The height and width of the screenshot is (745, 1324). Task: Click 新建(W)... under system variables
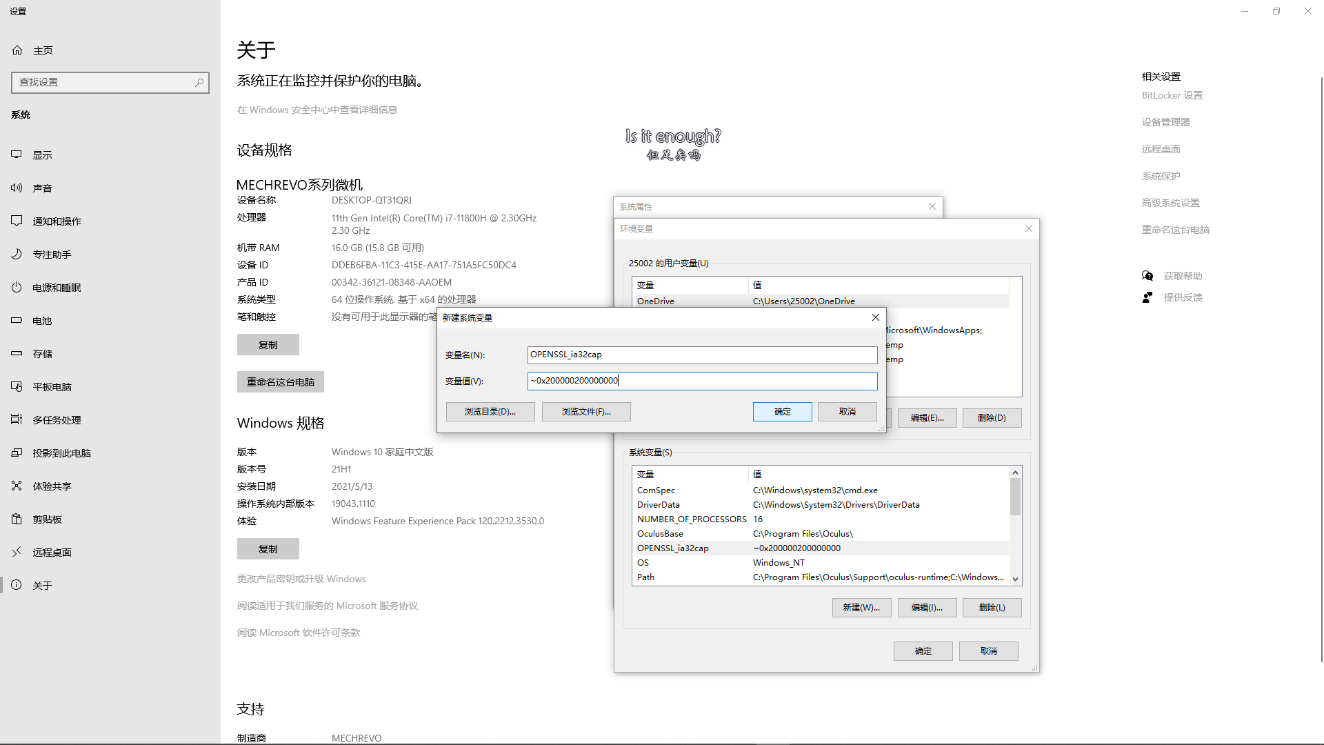[861, 608]
